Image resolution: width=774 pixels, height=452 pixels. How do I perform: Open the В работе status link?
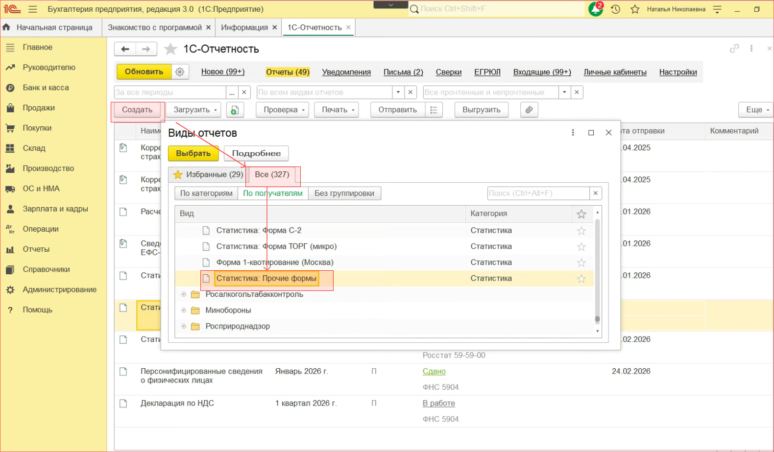439,404
